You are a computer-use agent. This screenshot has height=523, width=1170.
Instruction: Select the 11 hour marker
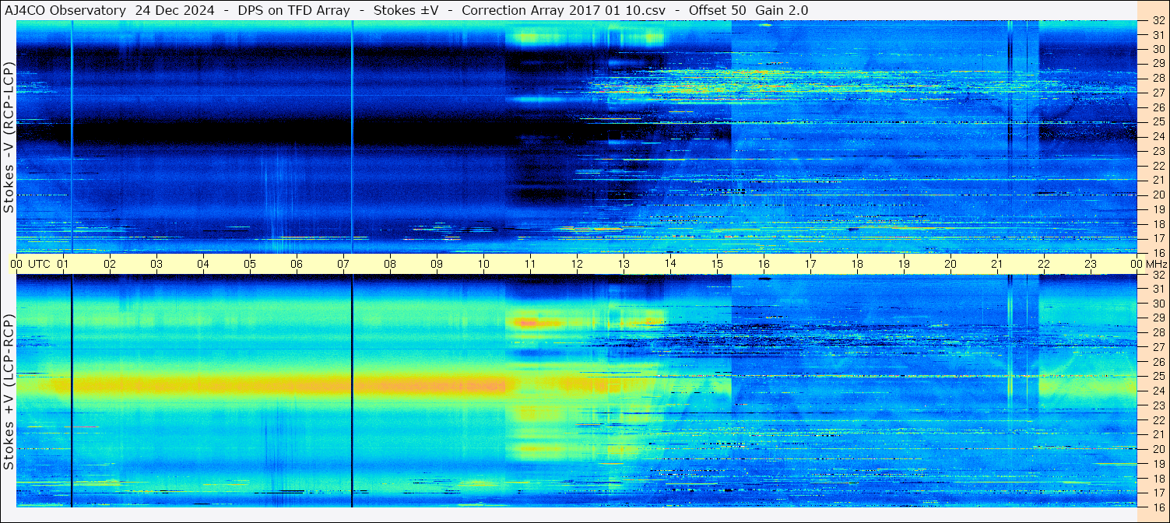(x=530, y=264)
